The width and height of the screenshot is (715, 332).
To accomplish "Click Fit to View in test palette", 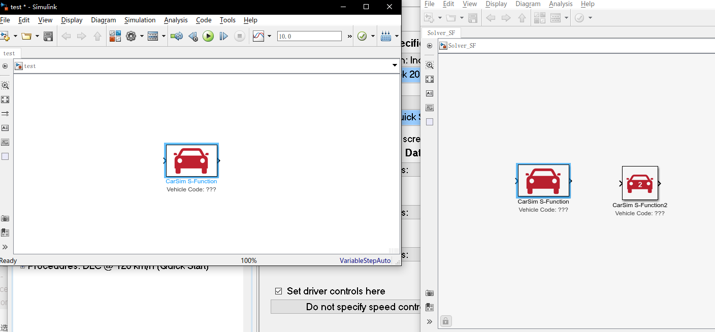I will (5, 99).
